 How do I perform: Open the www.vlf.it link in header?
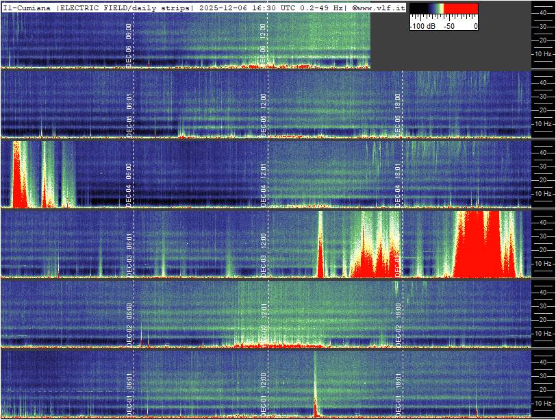379,7
